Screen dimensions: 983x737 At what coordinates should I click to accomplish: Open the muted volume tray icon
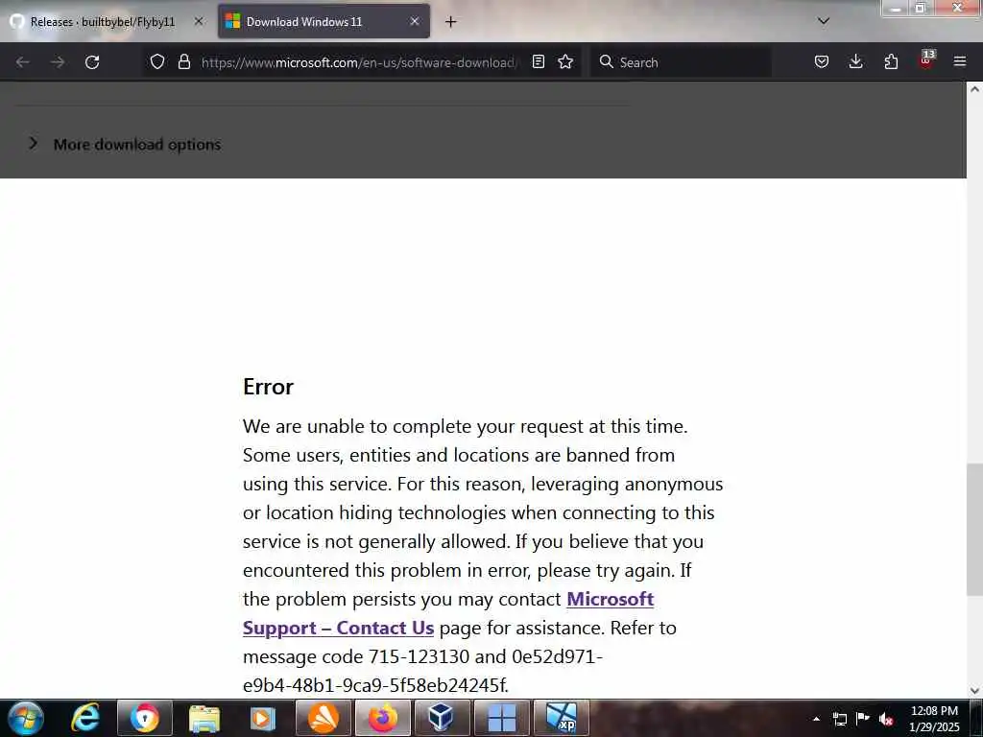[x=886, y=719]
